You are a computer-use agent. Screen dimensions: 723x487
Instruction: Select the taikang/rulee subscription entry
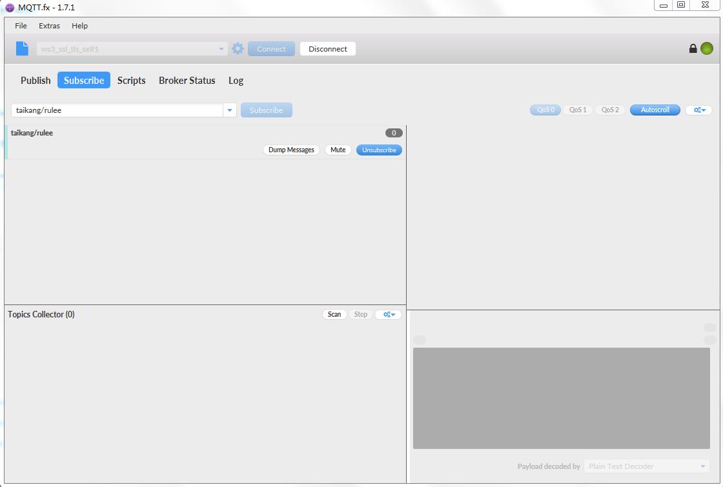206,142
